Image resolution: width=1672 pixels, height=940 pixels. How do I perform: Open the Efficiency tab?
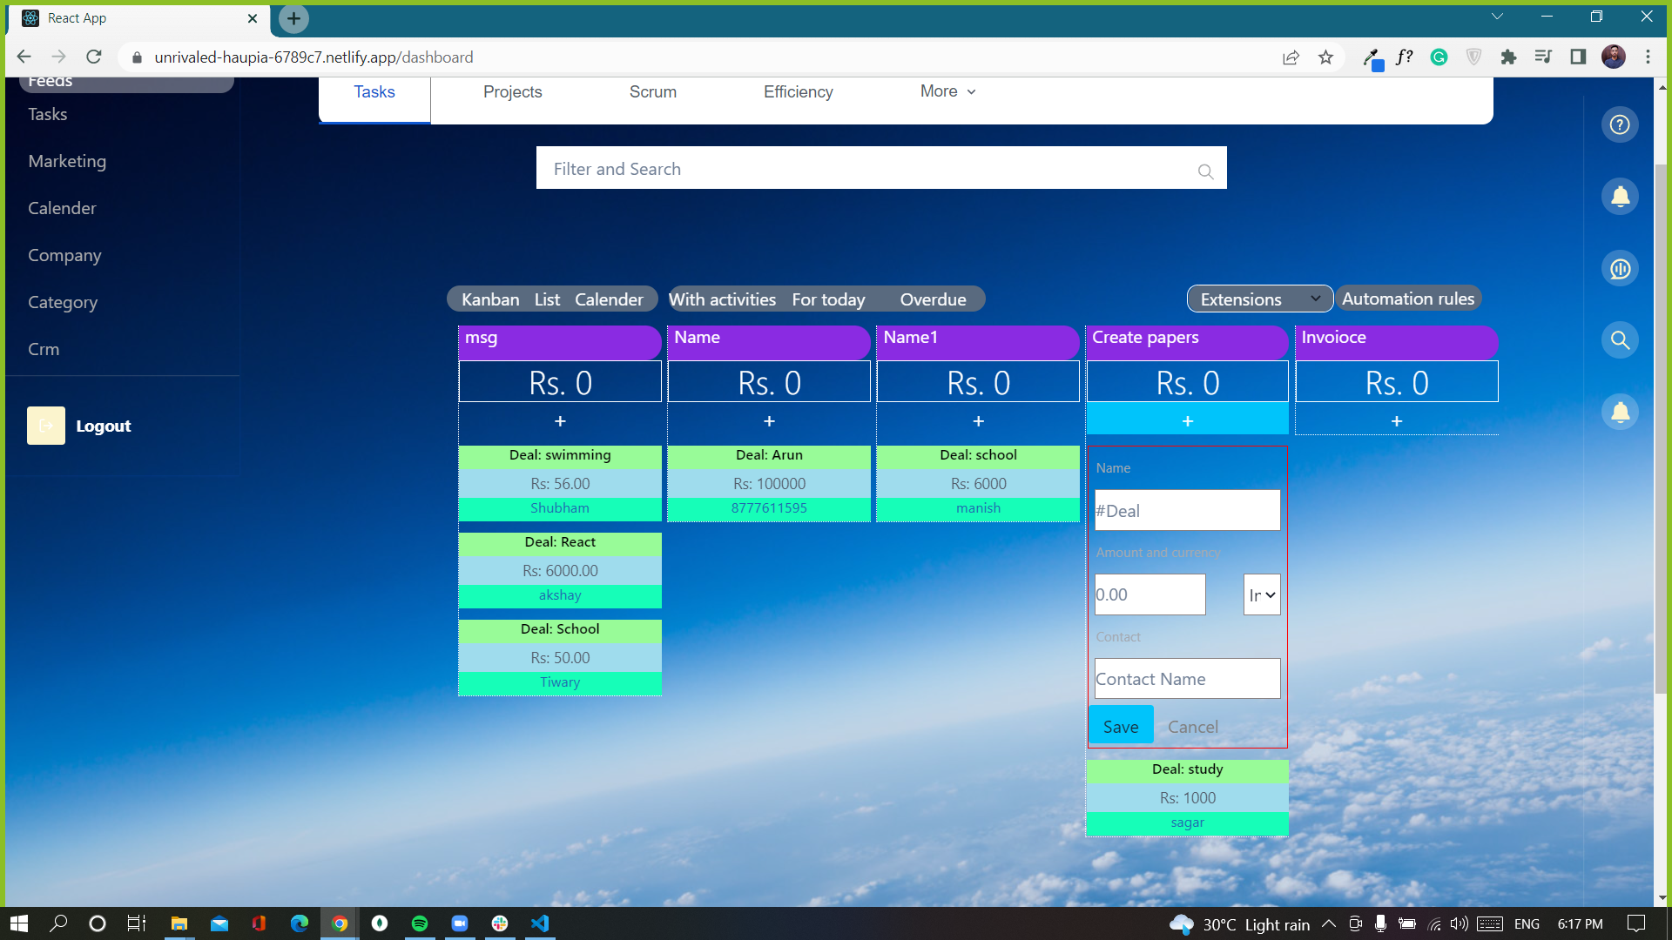click(x=798, y=92)
